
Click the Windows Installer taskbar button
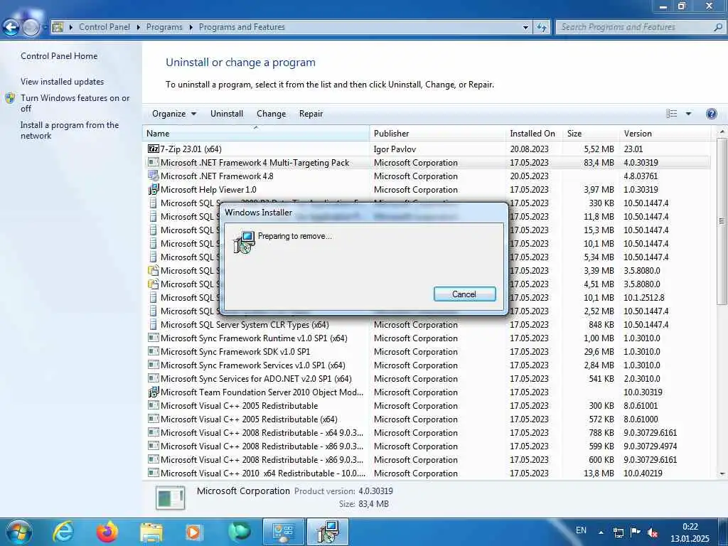(328, 532)
